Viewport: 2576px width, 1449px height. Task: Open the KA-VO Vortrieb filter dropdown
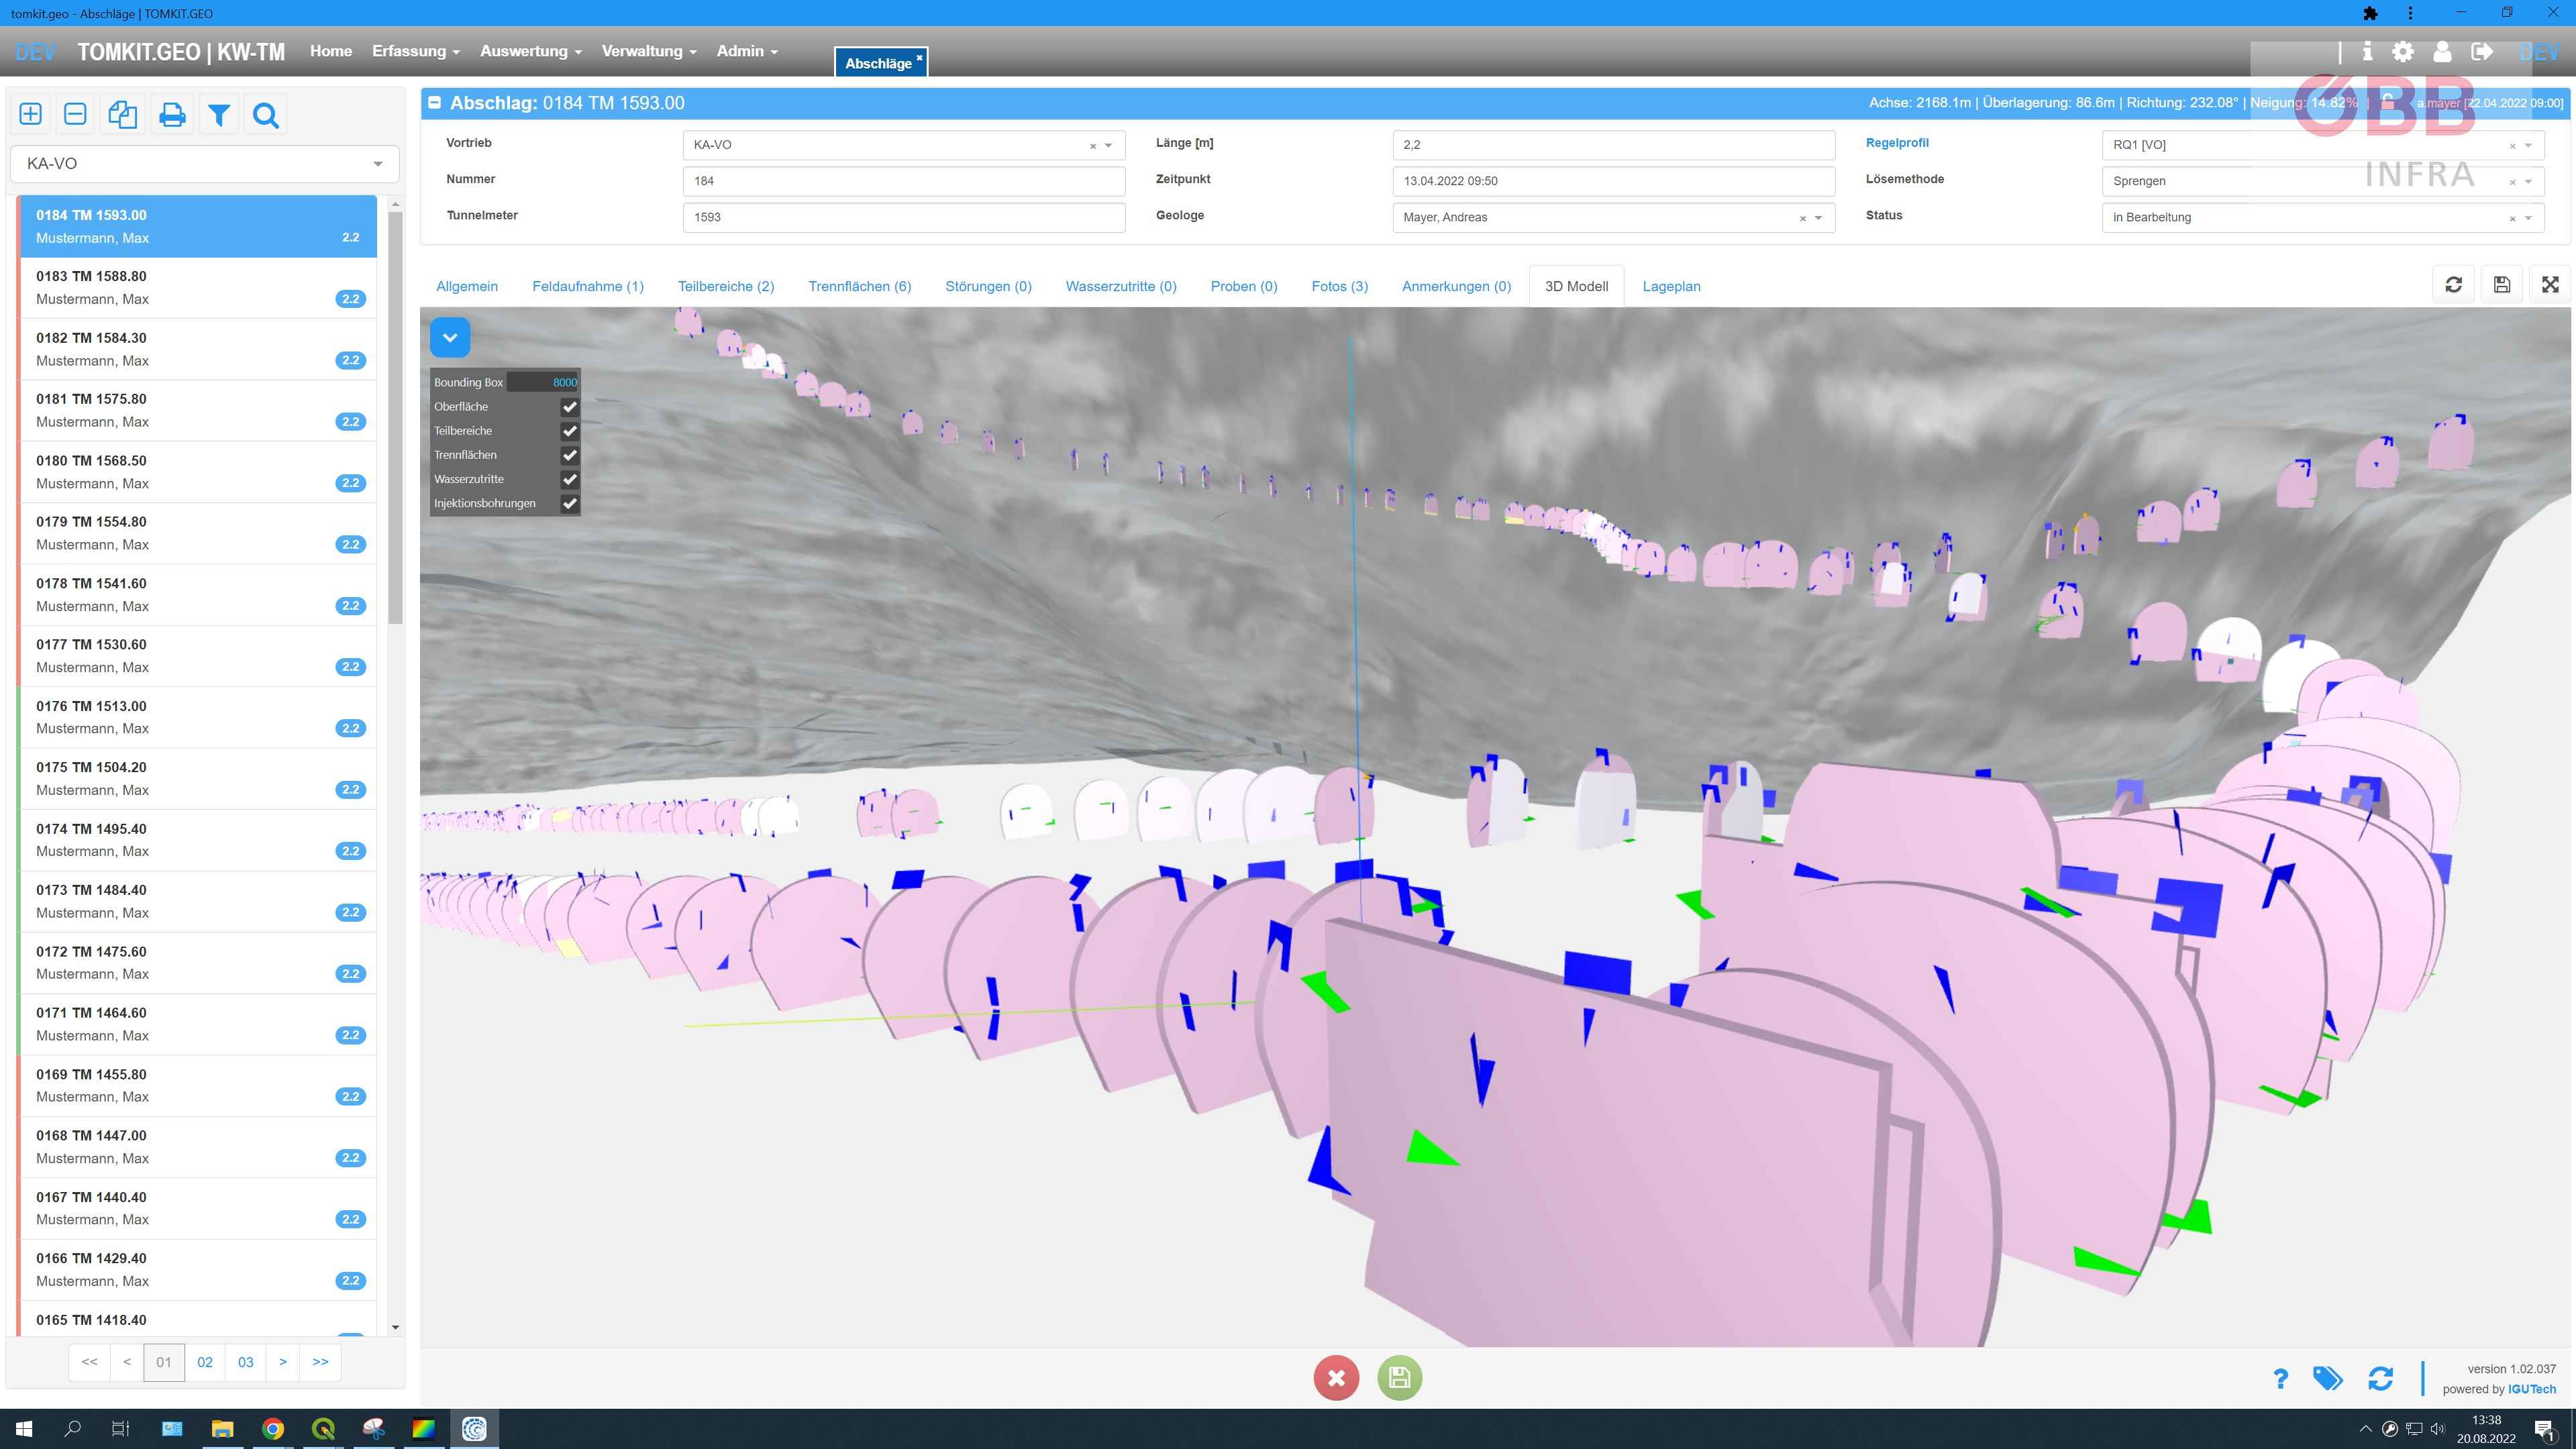[205, 164]
